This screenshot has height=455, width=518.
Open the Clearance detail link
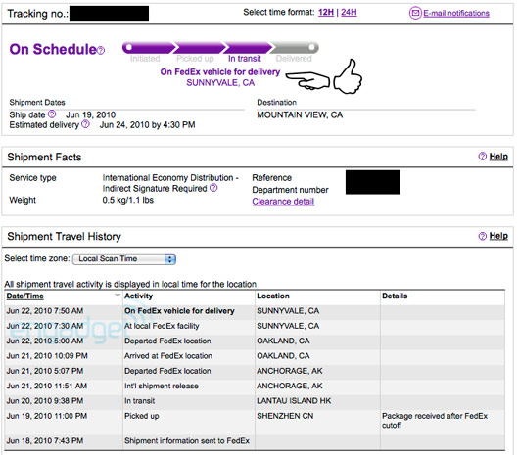tap(283, 202)
